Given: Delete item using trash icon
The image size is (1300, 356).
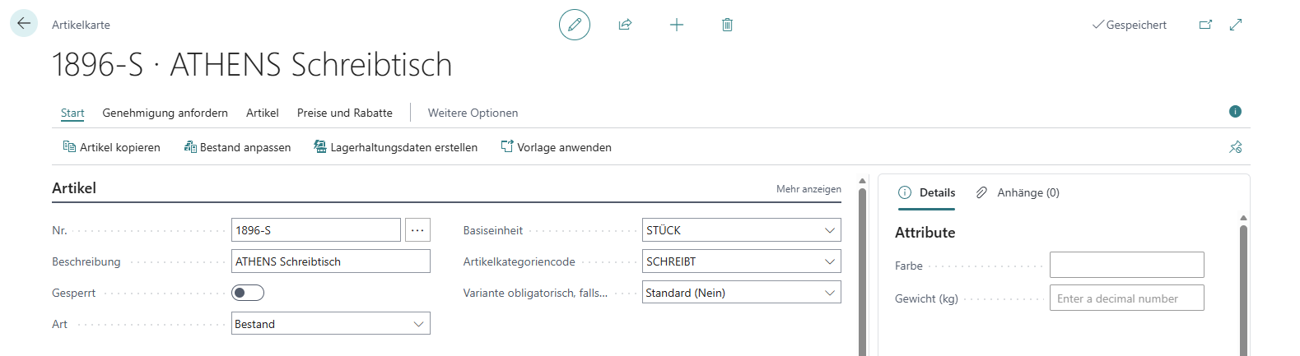Looking at the screenshot, I should pyautogui.click(x=727, y=25).
